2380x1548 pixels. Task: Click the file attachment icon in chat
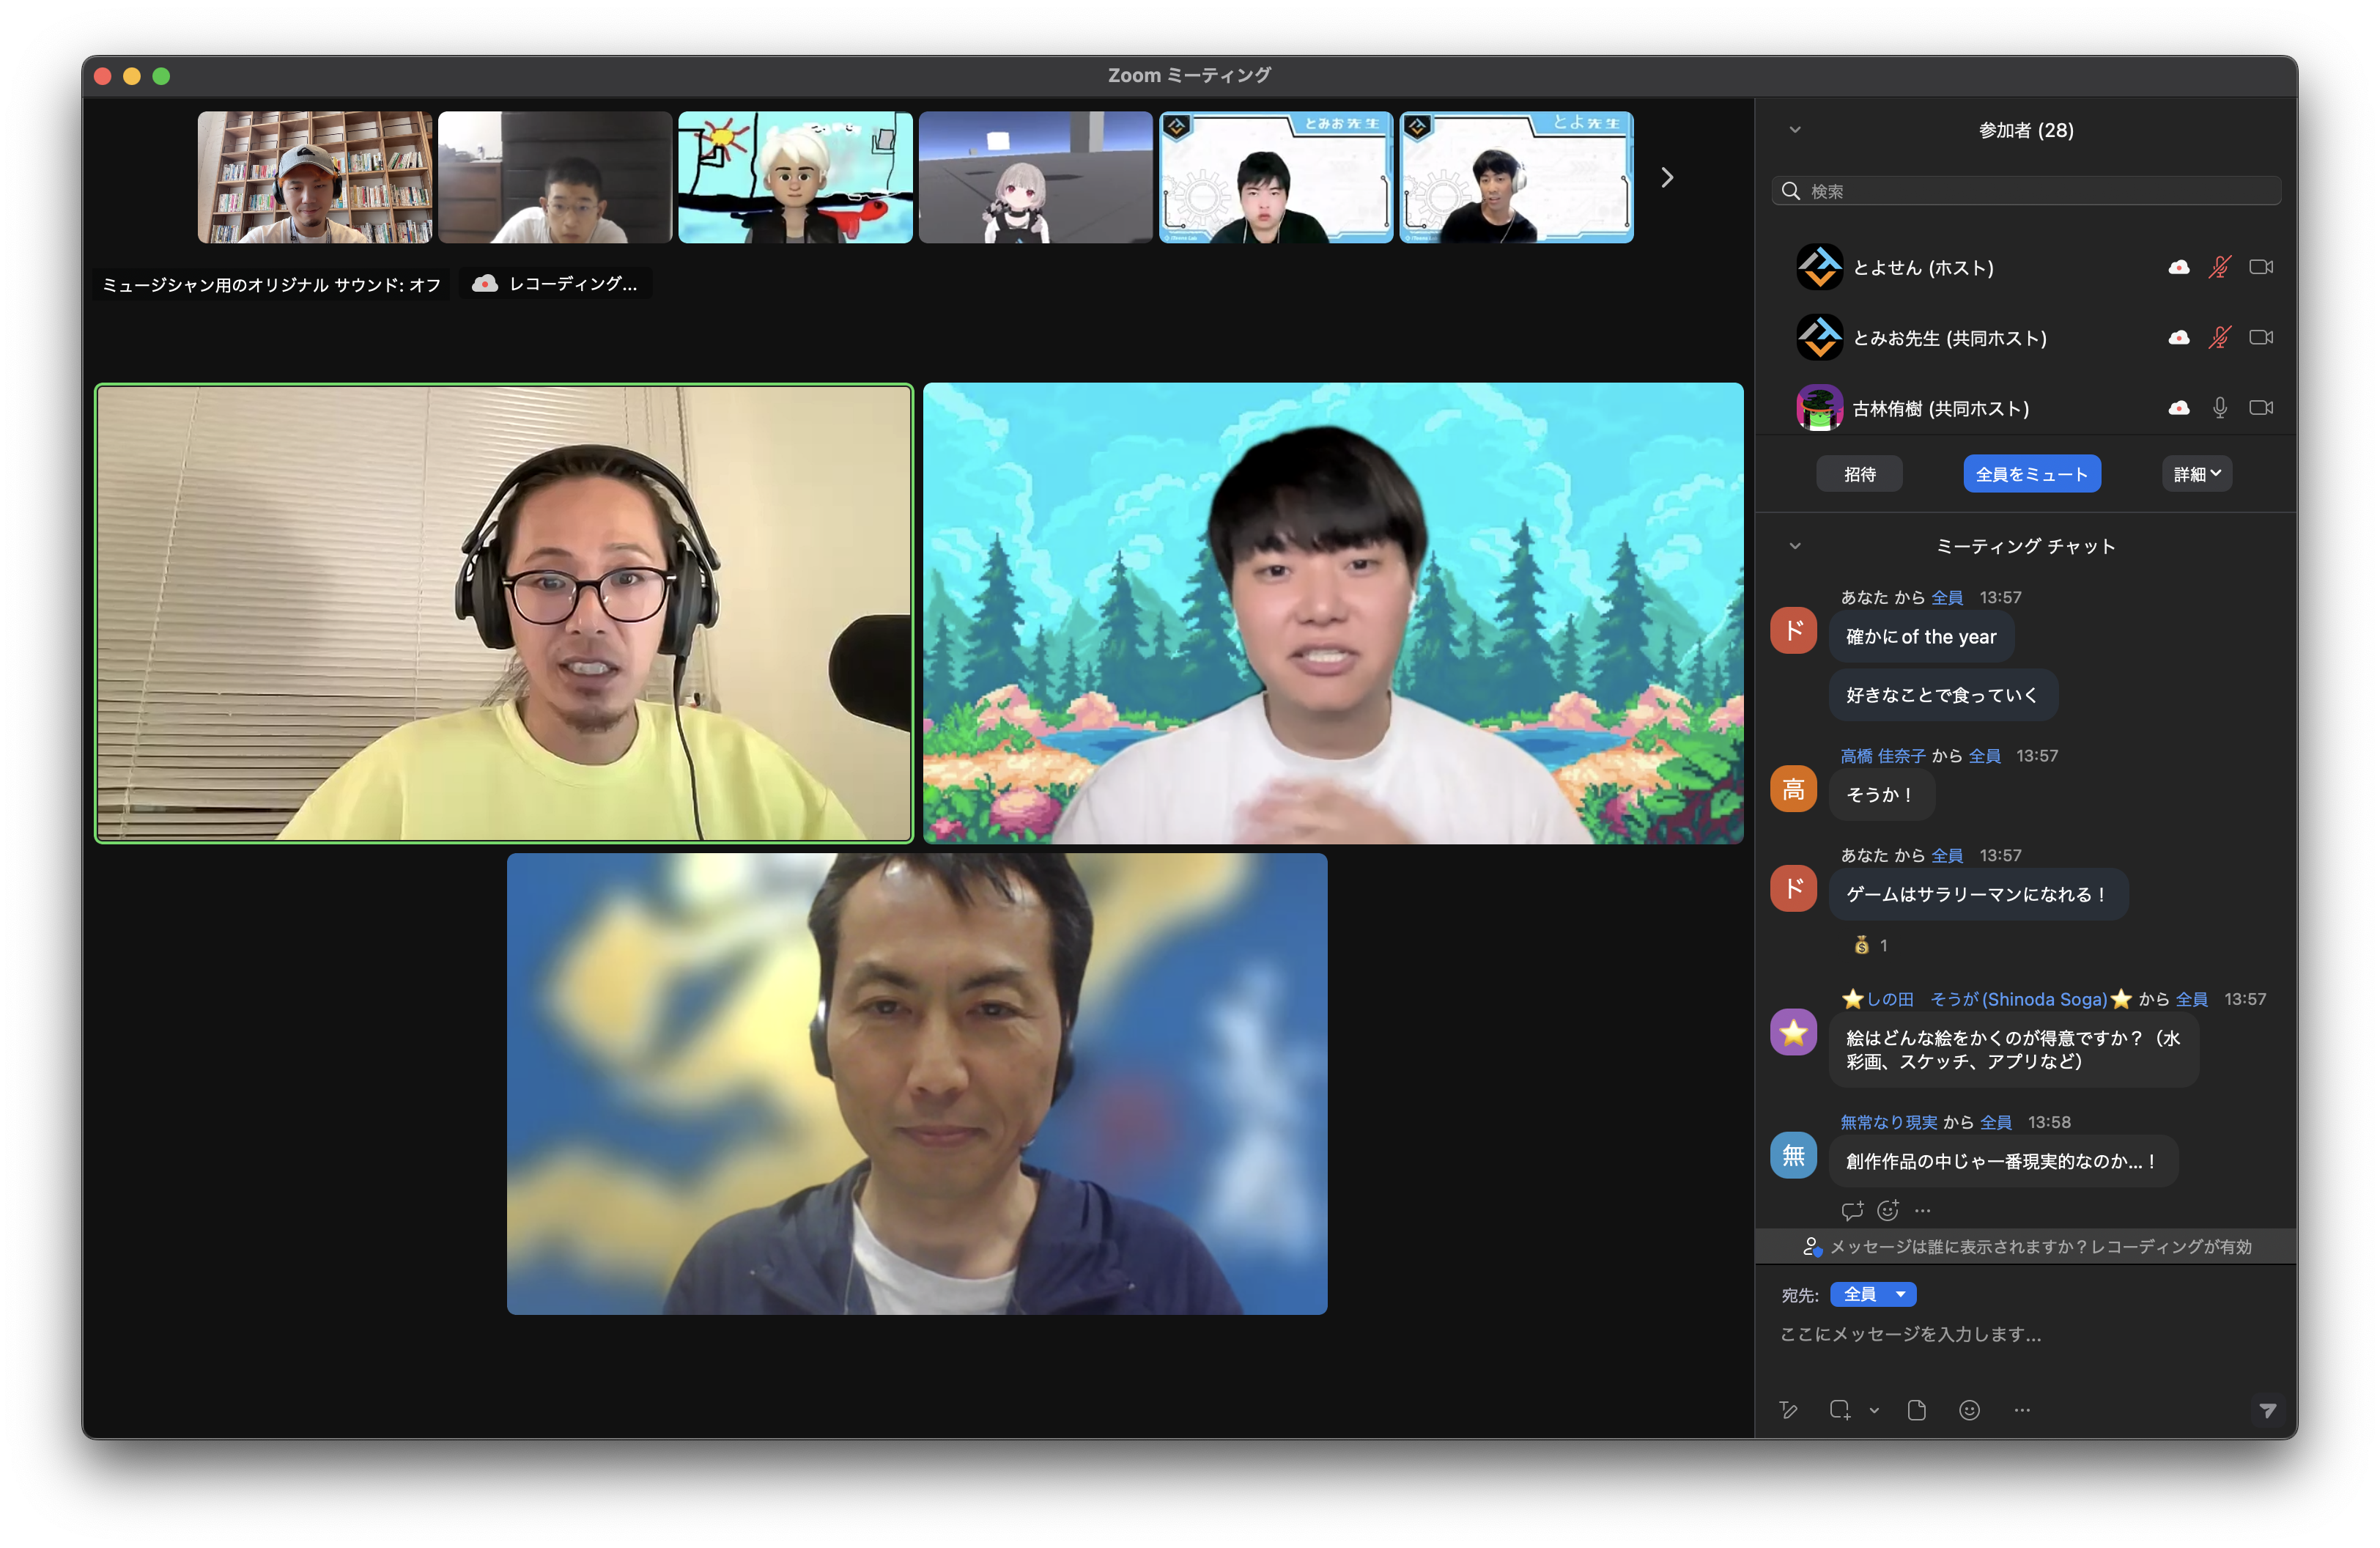click(1916, 1410)
